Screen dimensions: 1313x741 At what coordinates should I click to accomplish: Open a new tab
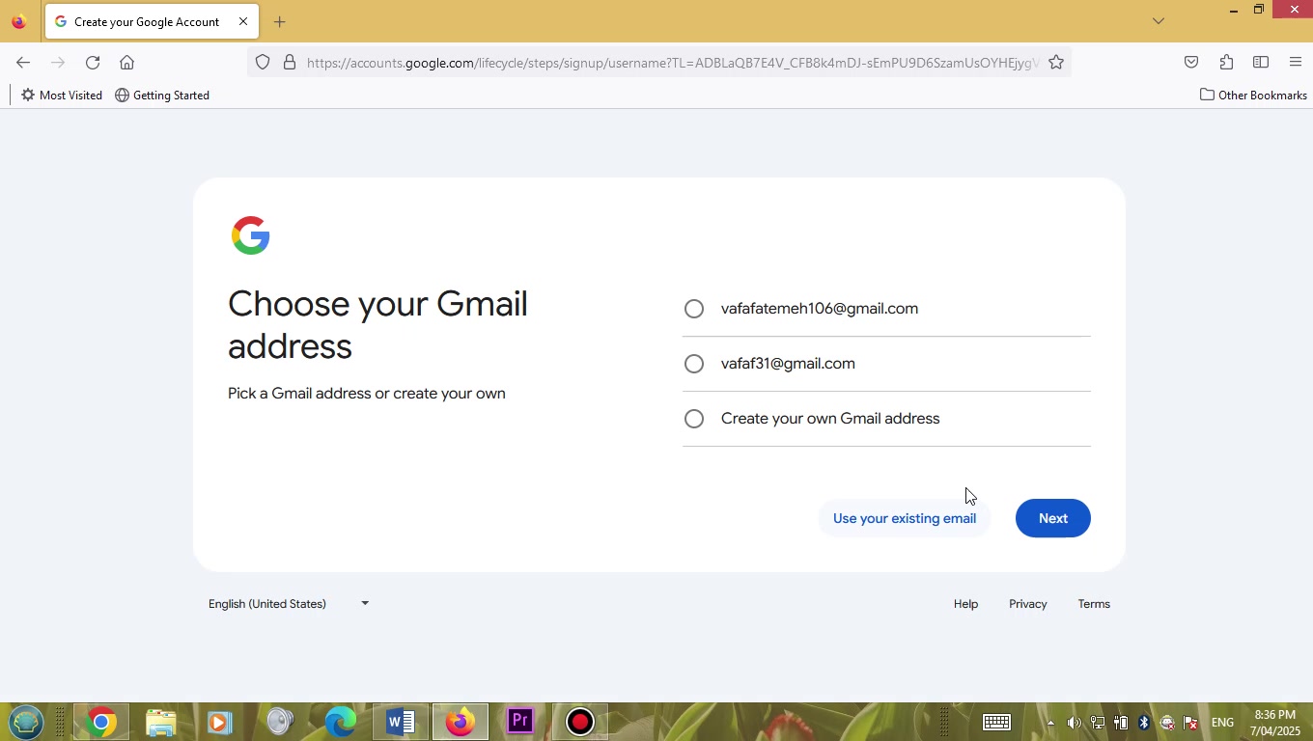(x=279, y=21)
